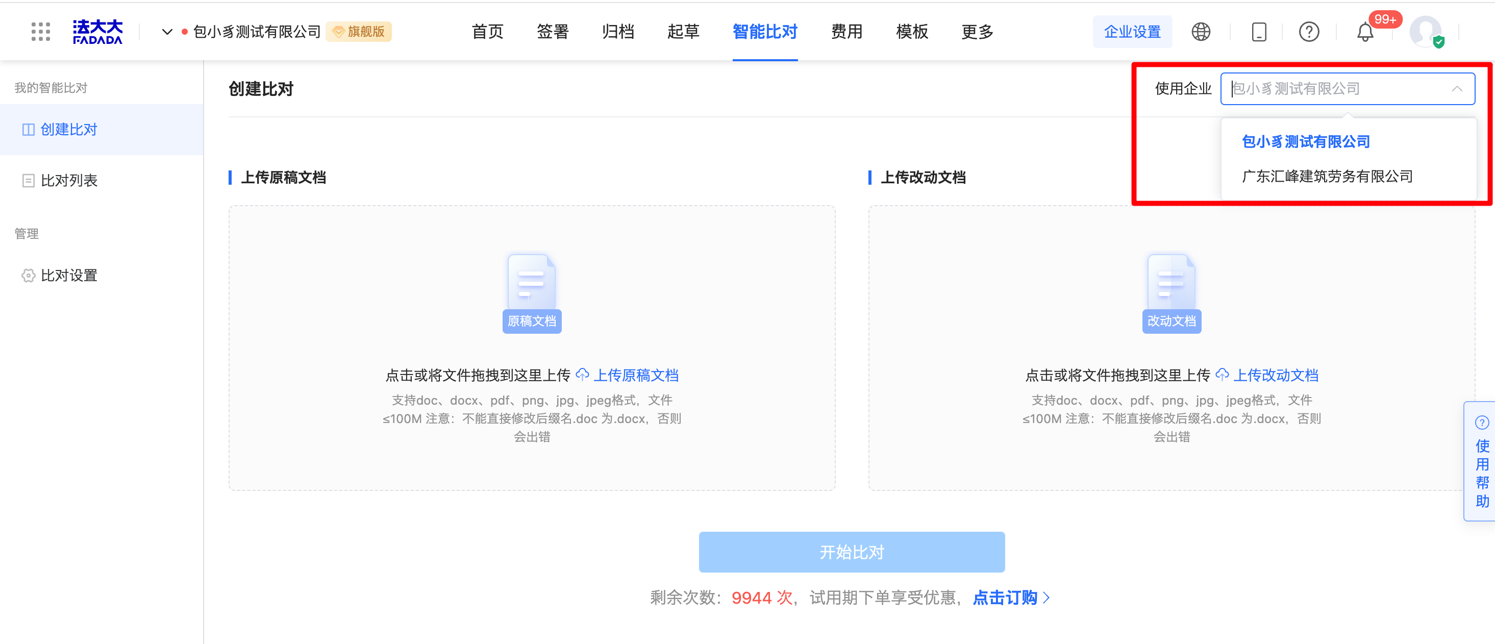Choose 包小豸测试有限公司 from dropdown list
Image resolution: width=1495 pixels, height=644 pixels.
tap(1306, 141)
